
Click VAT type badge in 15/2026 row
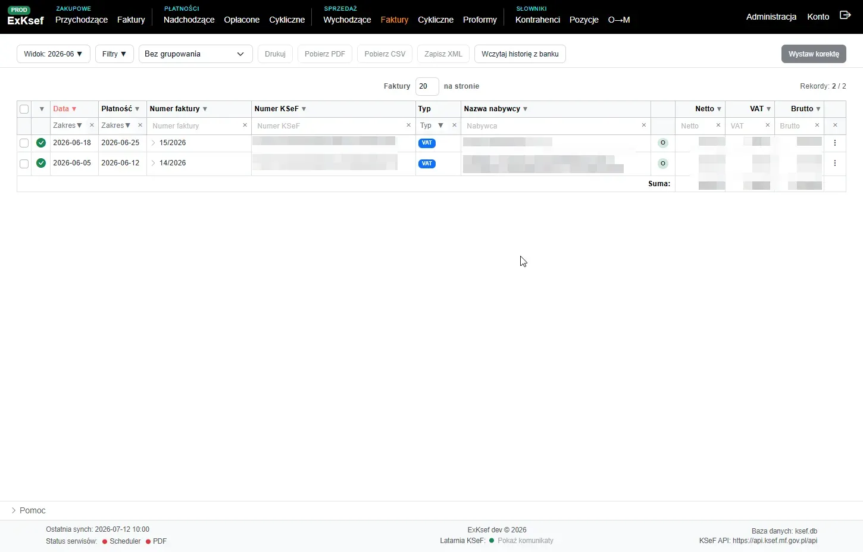[427, 143]
